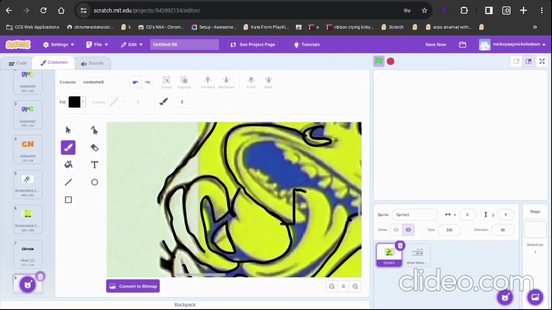Edit the sprite Direction 90 field
This screenshot has height=310, width=552.
[x=502, y=230]
